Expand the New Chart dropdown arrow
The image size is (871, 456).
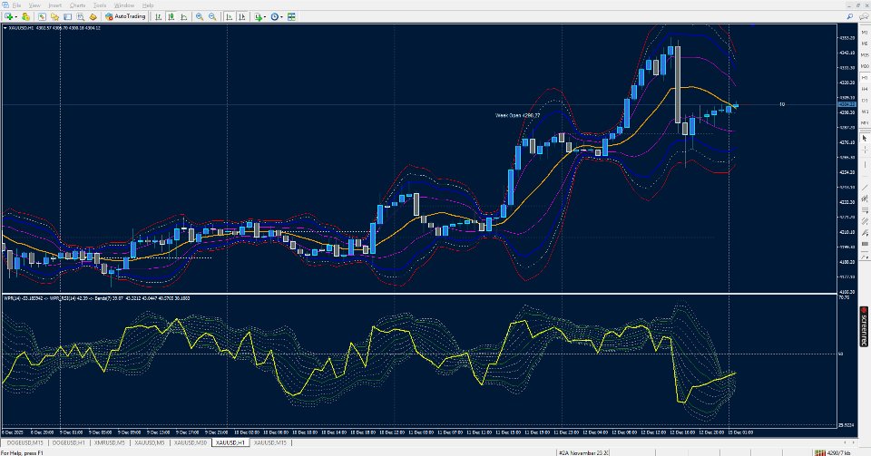[x=16, y=17]
